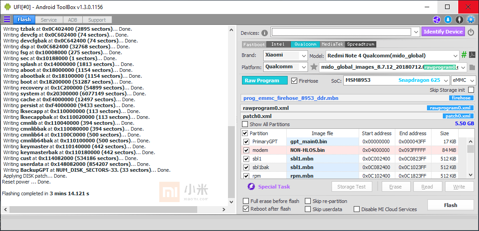This screenshot has width=479, height=231.
Task: Open the hamburger main menu
Action: [x=7, y=19]
